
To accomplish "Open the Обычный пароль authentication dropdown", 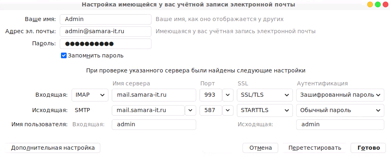I will (x=340, y=110).
